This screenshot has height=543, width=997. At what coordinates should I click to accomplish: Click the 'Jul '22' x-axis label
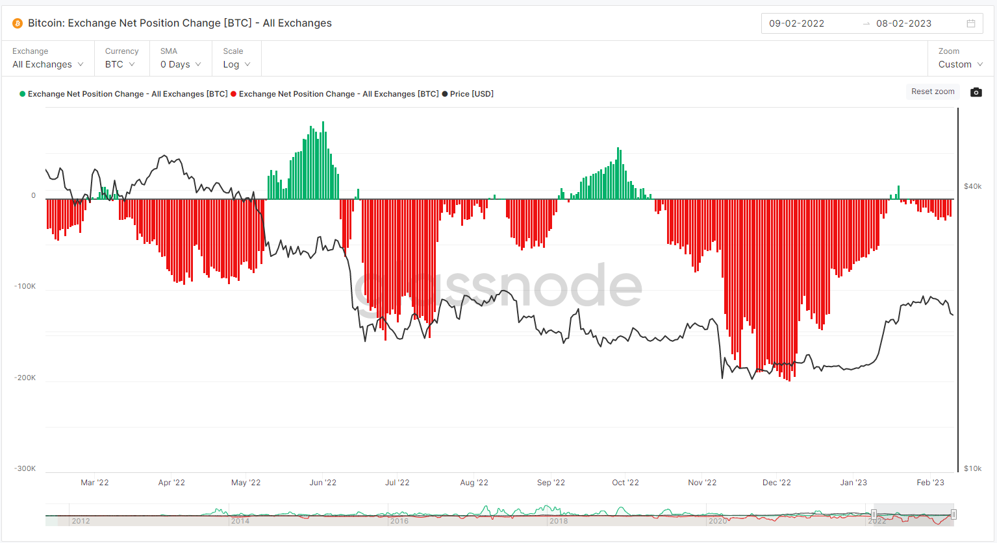point(398,483)
